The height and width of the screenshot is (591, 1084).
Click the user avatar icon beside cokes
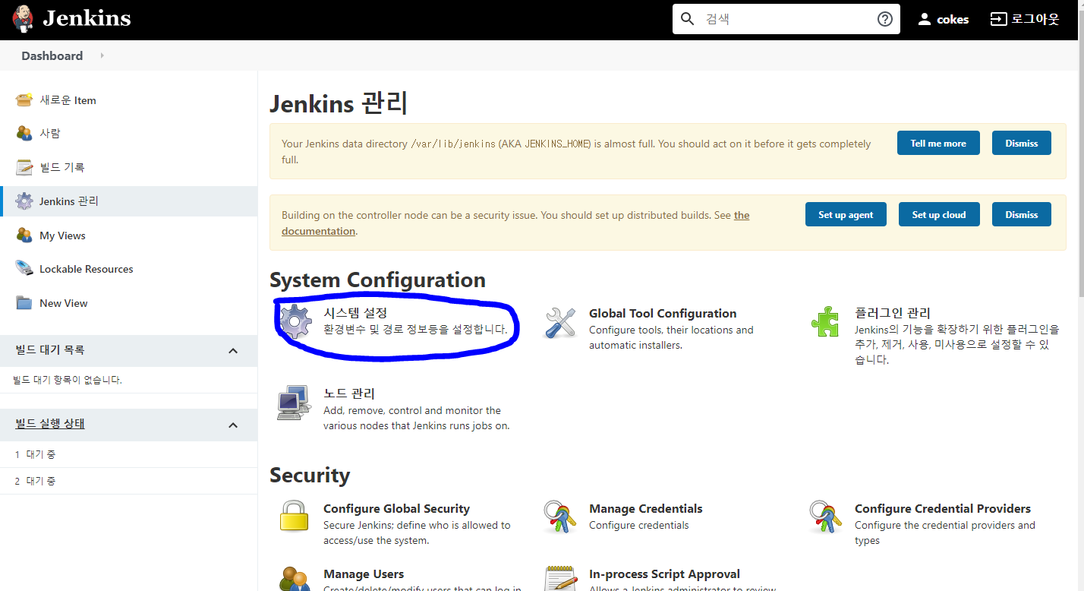point(924,19)
